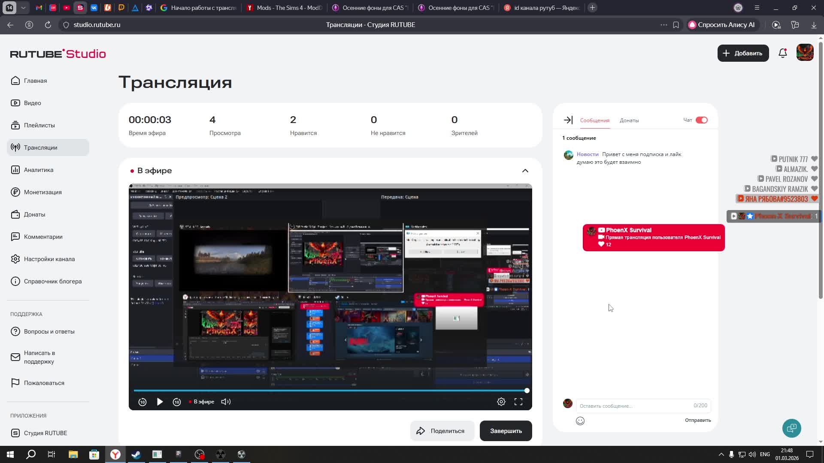Open Монетизация in the sidebar
The width and height of the screenshot is (824, 463).
pos(42,192)
